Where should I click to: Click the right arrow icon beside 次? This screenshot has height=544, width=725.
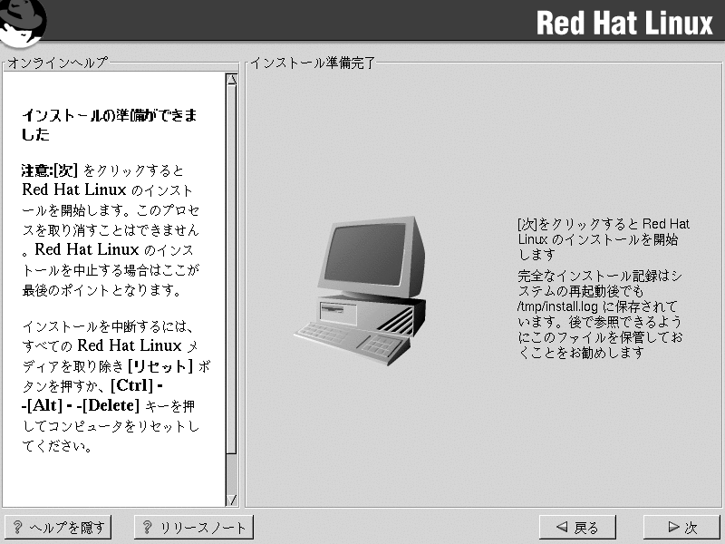click(x=672, y=528)
